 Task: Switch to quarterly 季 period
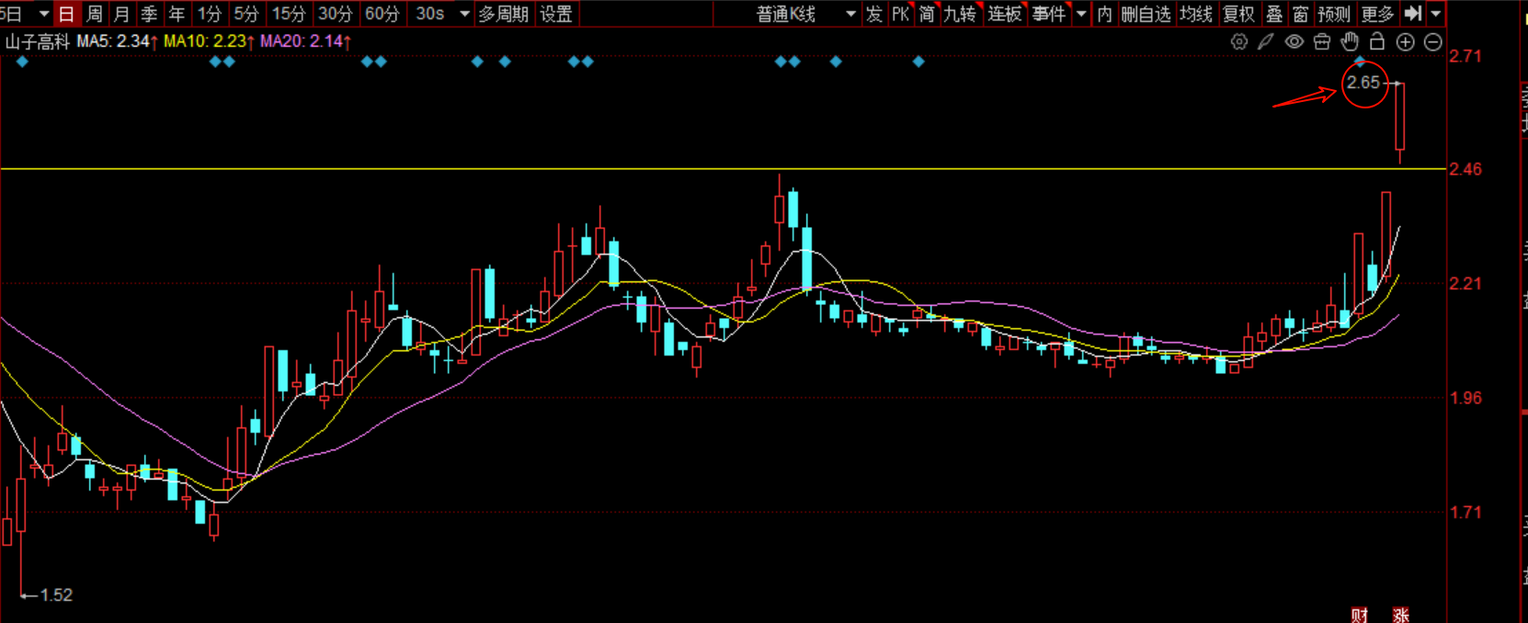click(149, 14)
